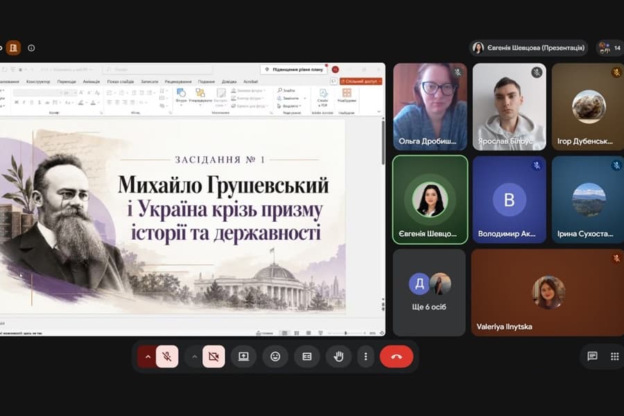Click zoom in plus on status bar
Image resolution: width=624 pixels, height=416 pixels.
365,333
